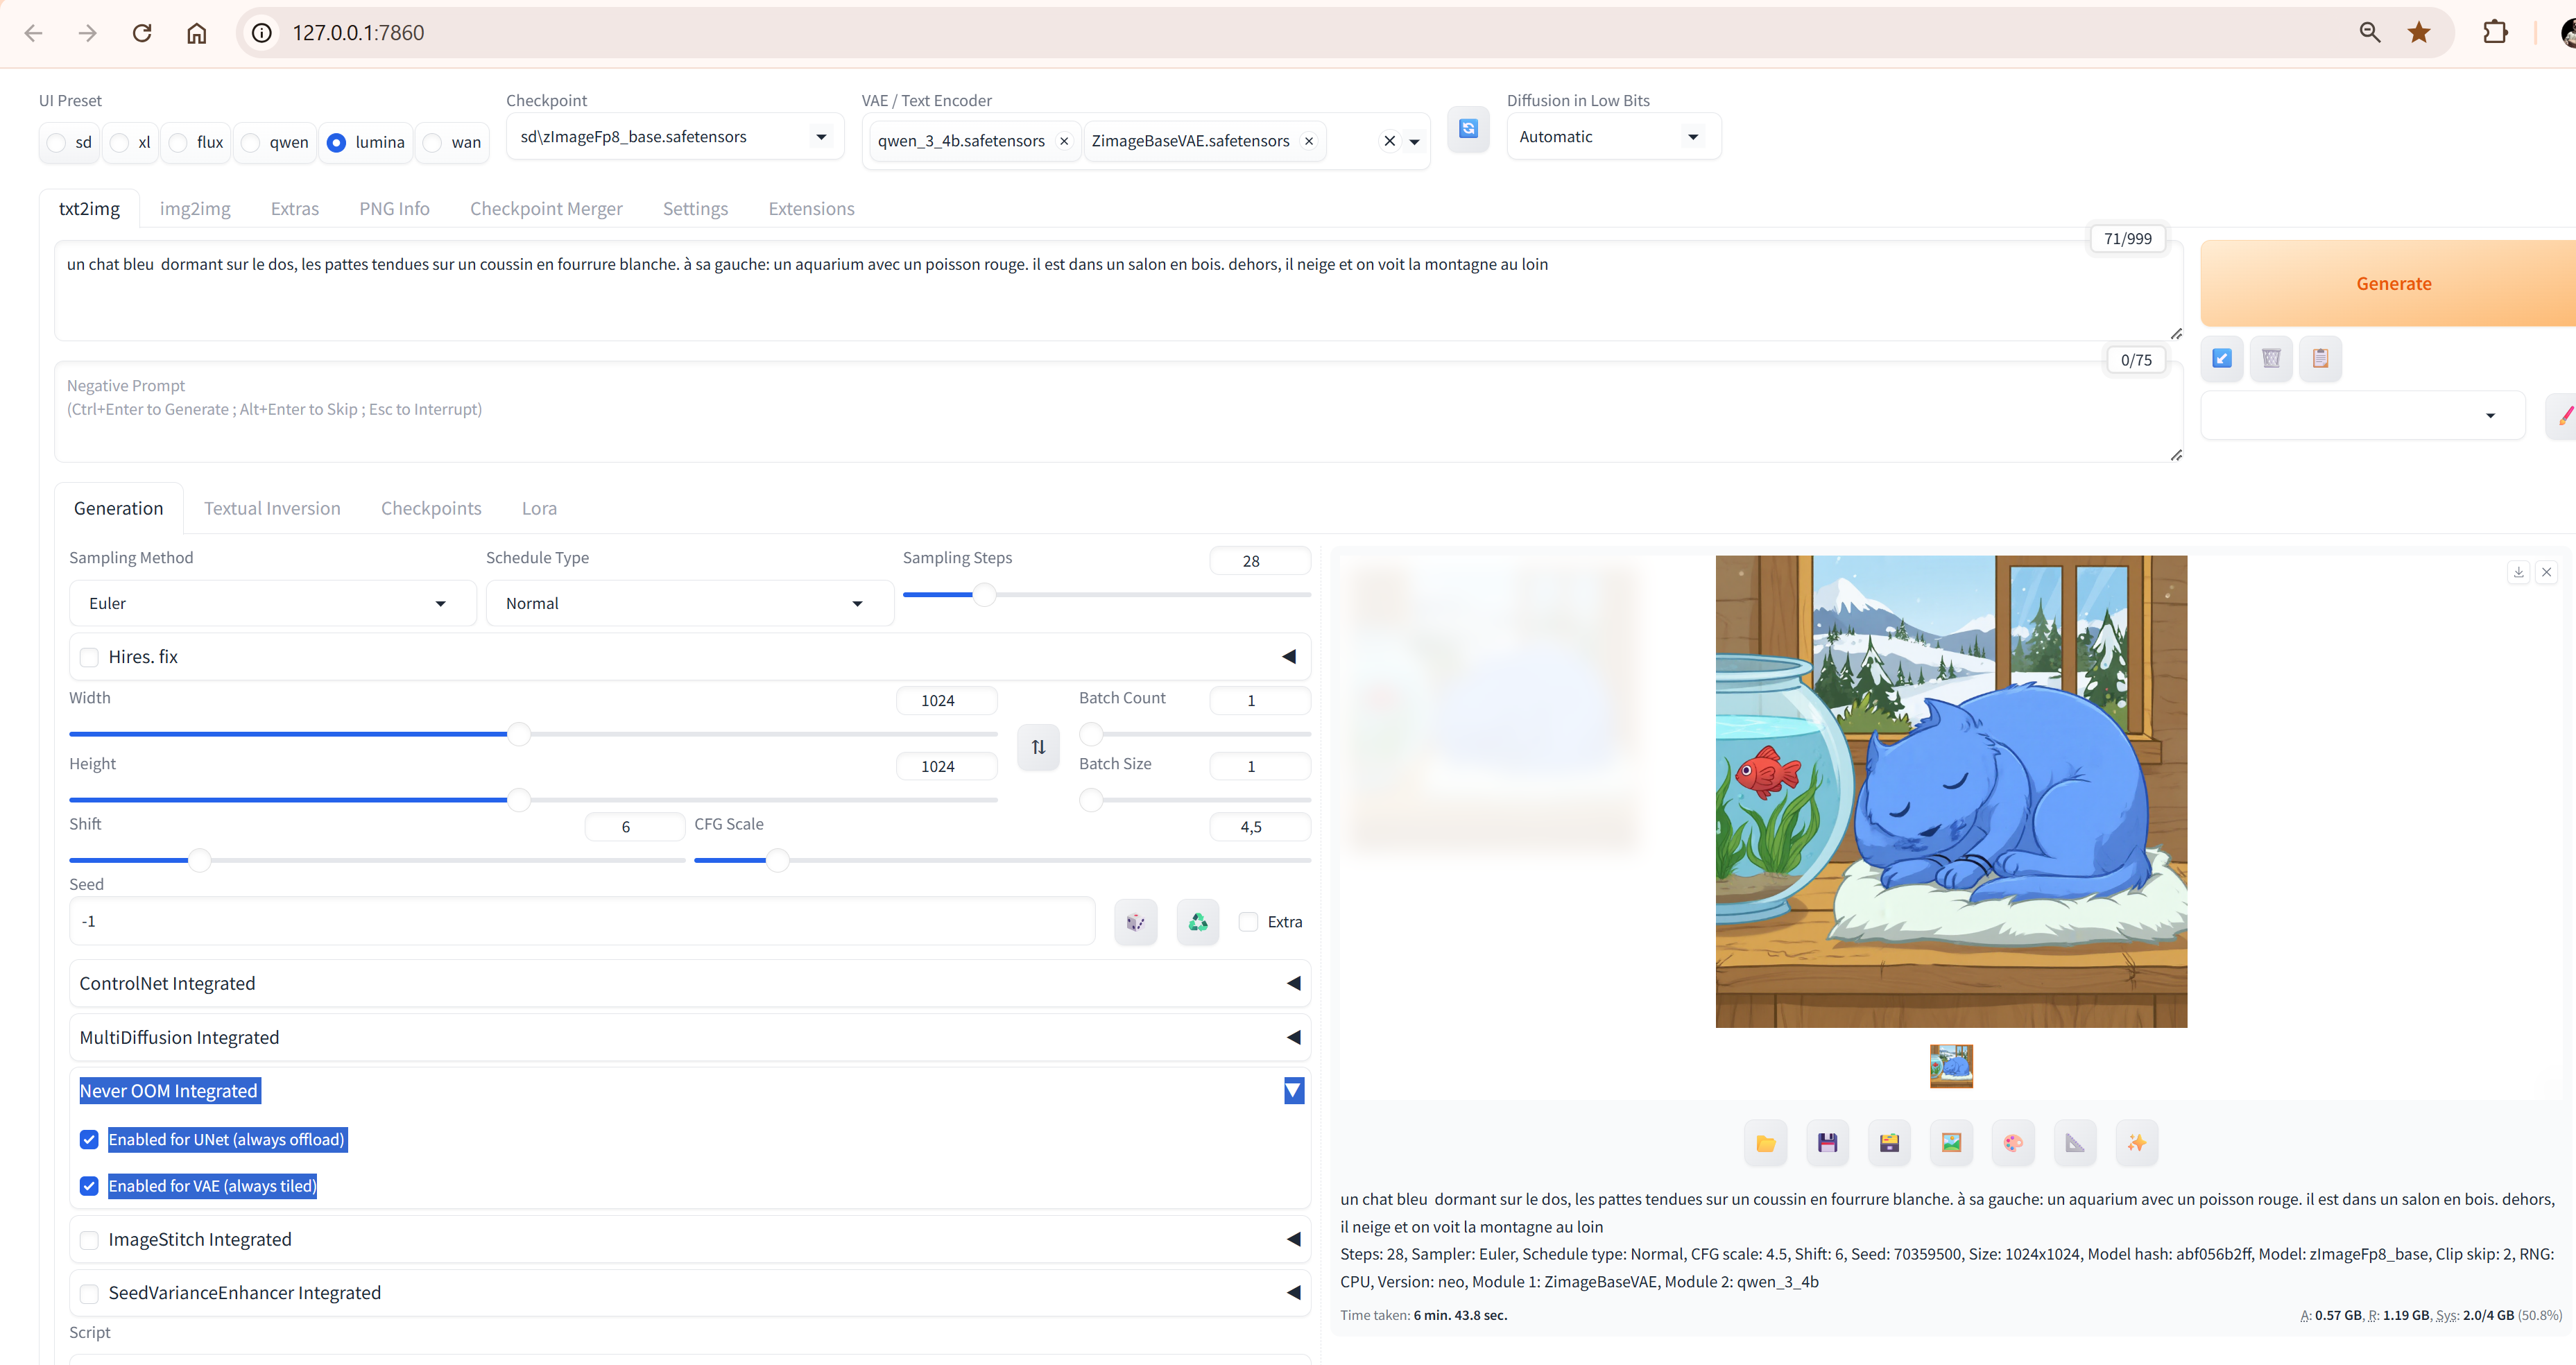Viewport: 2576px width, 1365px height.
Task: Click the floppy disk save image icon
Action: (1827, 1143)
